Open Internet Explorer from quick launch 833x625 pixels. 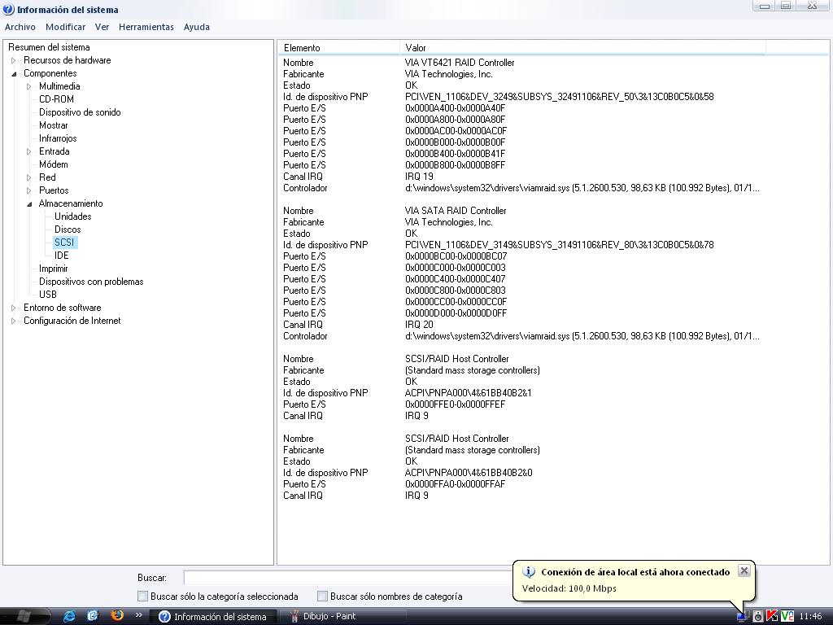pos(69,616)
